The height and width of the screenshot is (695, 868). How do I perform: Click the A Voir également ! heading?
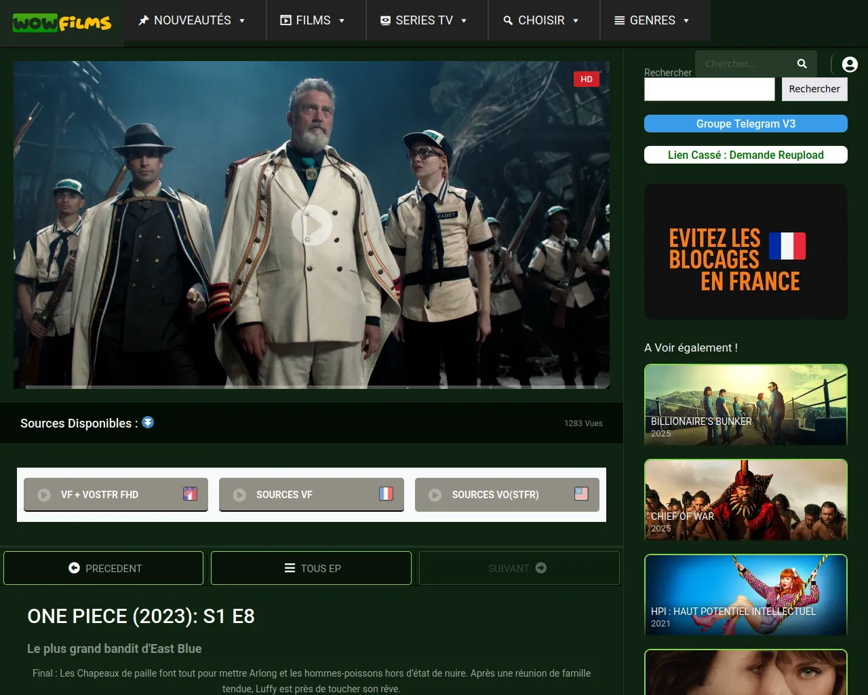pyautogui.click(x=691, y=347)
